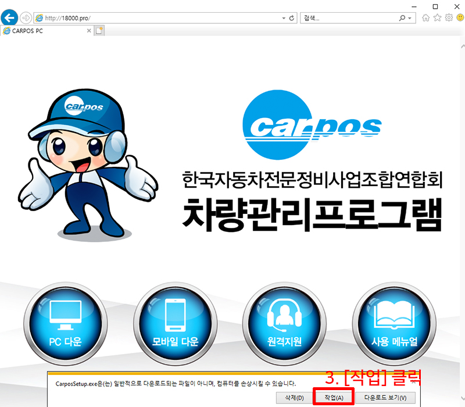Click the CarposSetup.exe warning message text
This screenshot has width=465, height=407.
click(176, 384)
